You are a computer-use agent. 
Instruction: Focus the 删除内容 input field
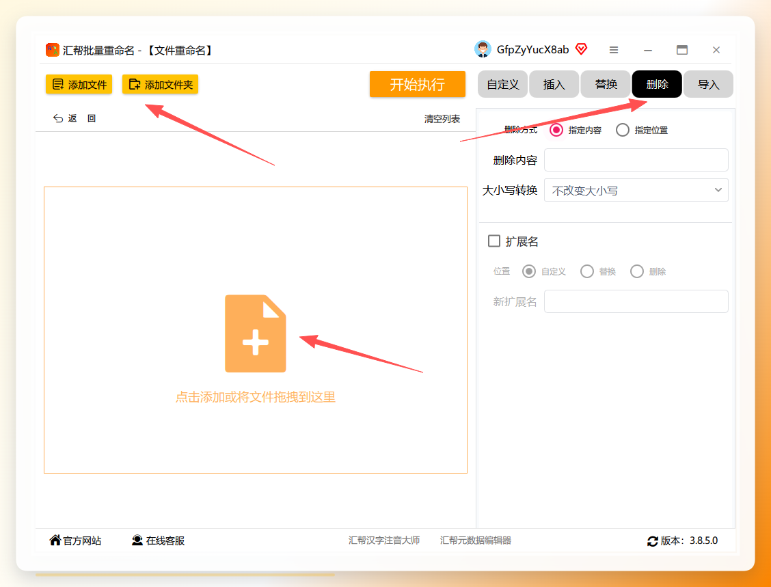[x=636, y=160]
